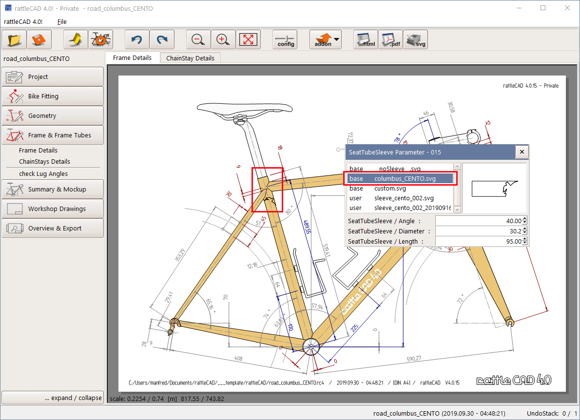The width and height of the screenshot is (580, 420).
Task: Open the Bike Fitting section
Action: (53, 96)
